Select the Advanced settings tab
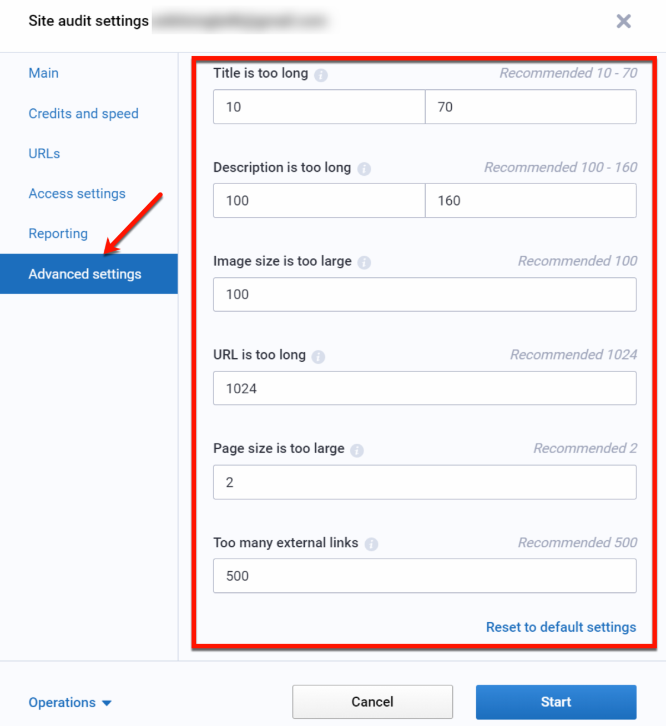 [84, 273]
